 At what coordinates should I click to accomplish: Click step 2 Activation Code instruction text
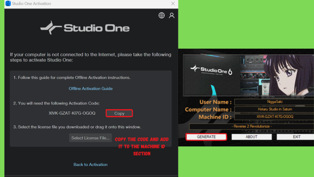point(56,103)
